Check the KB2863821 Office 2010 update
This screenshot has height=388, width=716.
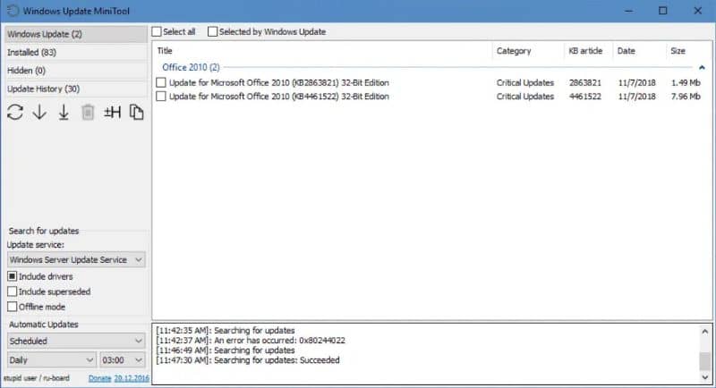point(161,82)
